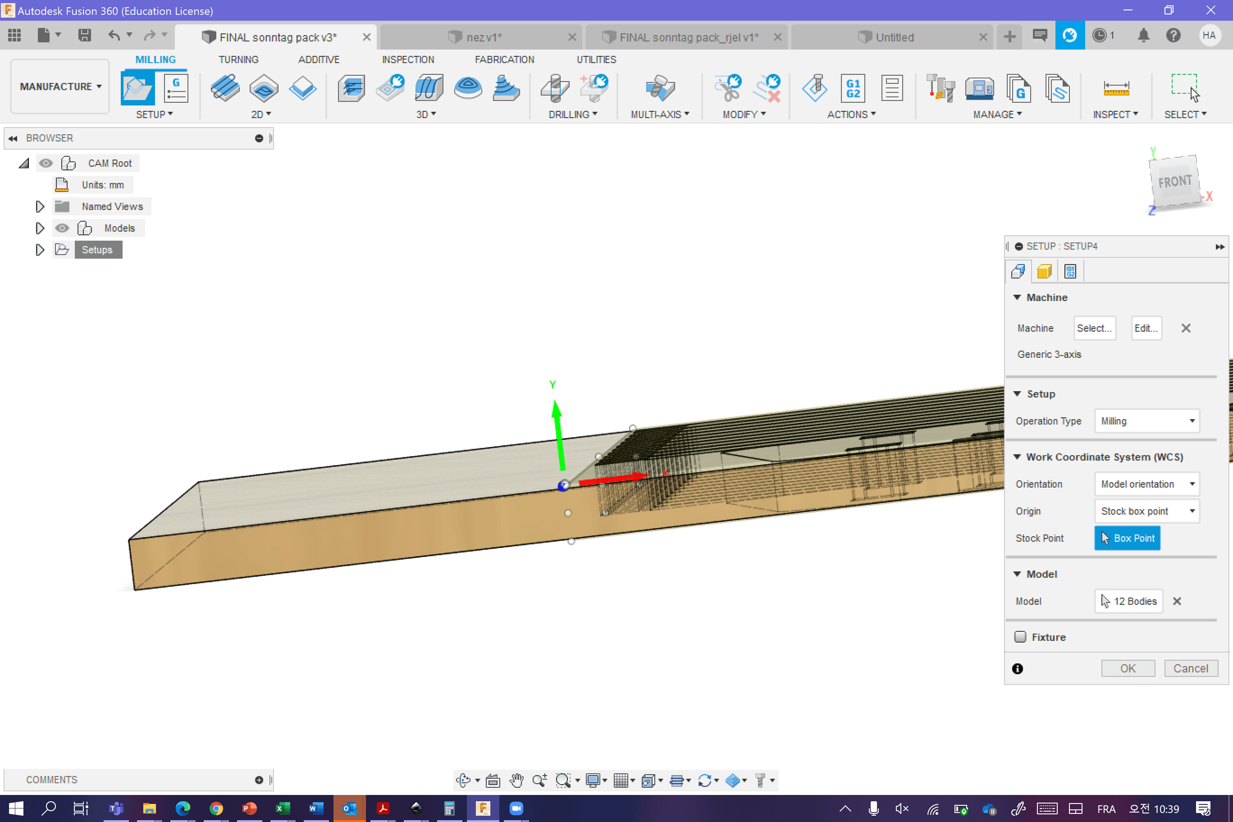Expand the Setups tree node
Viewport: 1233px width, 822px height.
click(40, 250)
